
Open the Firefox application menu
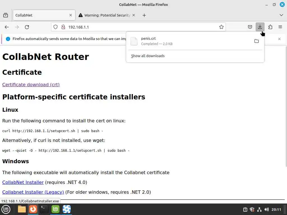(280, 27)
